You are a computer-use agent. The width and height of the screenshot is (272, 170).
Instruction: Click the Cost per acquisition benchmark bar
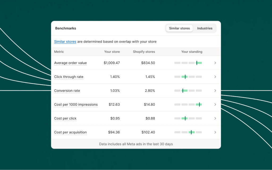point(188,132)
